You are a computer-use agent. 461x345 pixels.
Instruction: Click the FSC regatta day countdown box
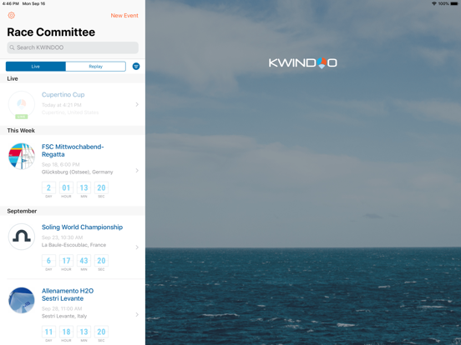click(x=48, y=187)
